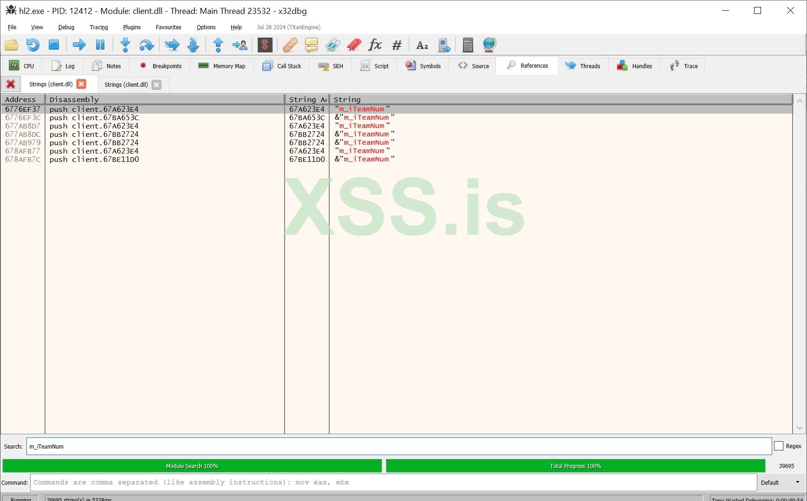Viewport: 807px width, 501px height.
Task: Click the Total Progress 100% progress bar
Action: (x=576, y=466)
